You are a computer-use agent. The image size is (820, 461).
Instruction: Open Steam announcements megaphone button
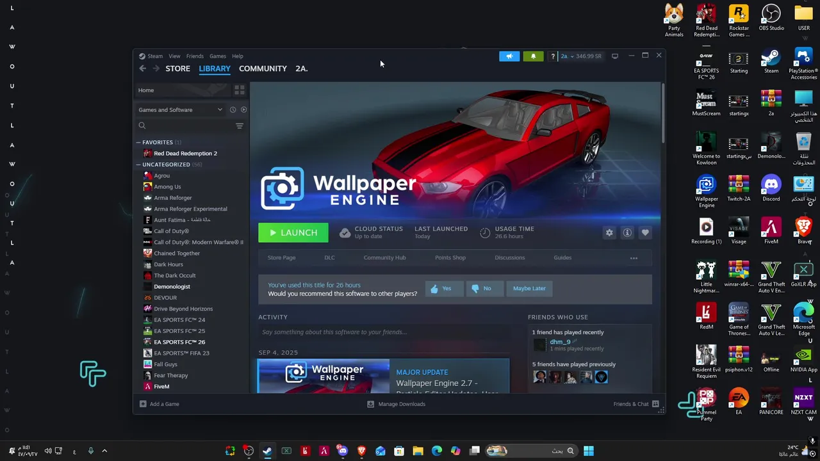[x=509, y=56]
